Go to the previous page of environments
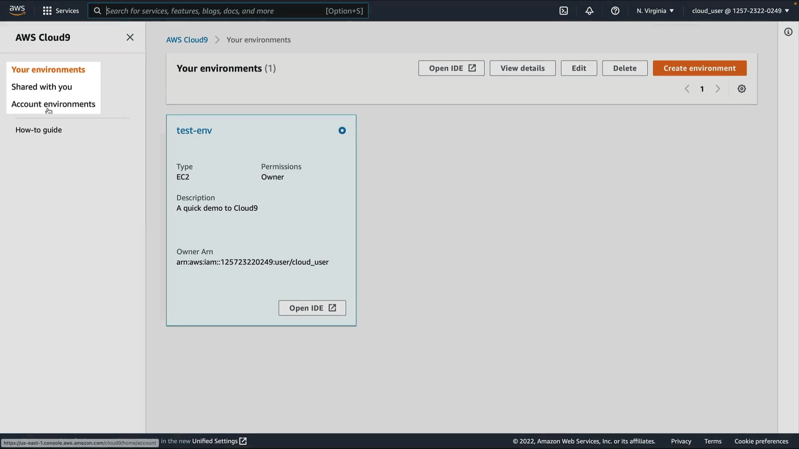The width and height of the screenshot is (799, 449). pyautogui.click(x=687, y=89)
